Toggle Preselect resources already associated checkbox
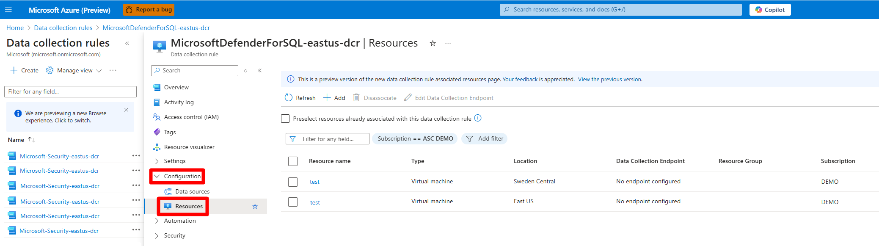The height and width of the screenshot is (246, 879). [285, 119]
